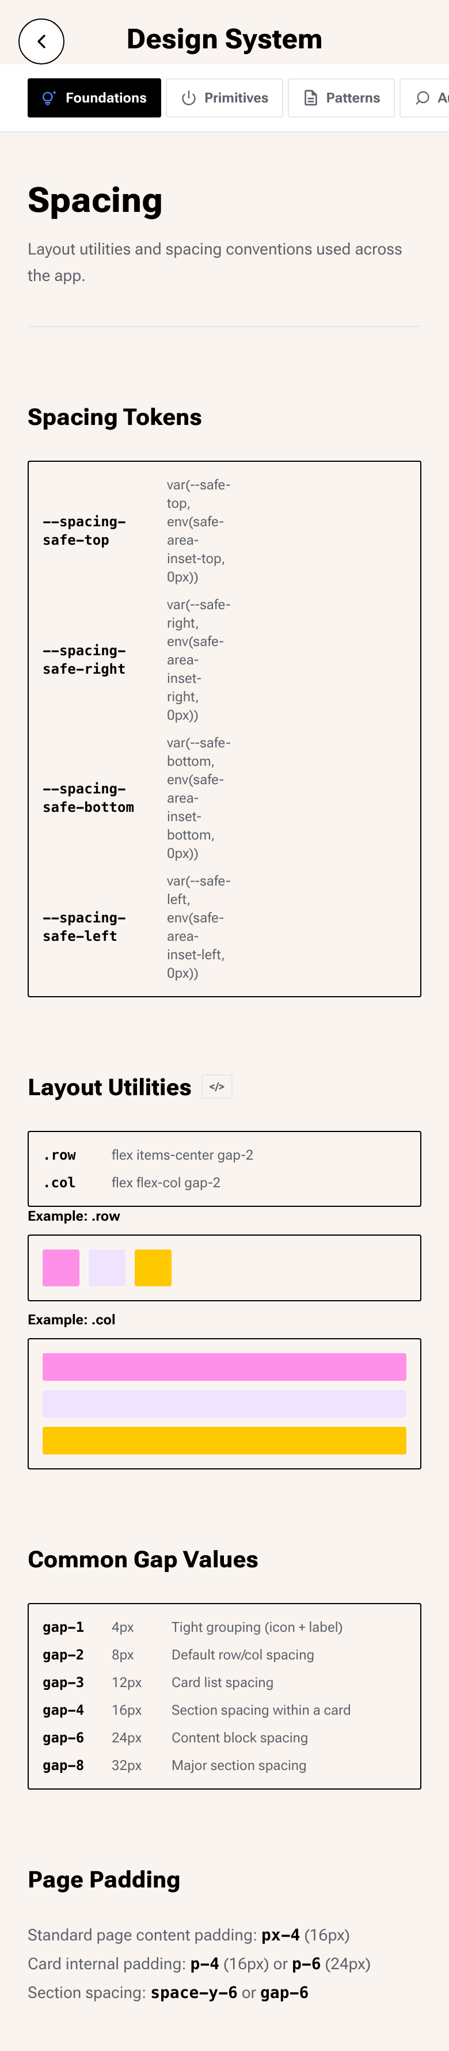Click the gap-4 row label
This screenshot has height=2051, width=449.
coord(64,1710)
